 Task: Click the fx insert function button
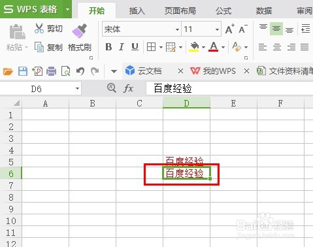click(x=128, y=89)
